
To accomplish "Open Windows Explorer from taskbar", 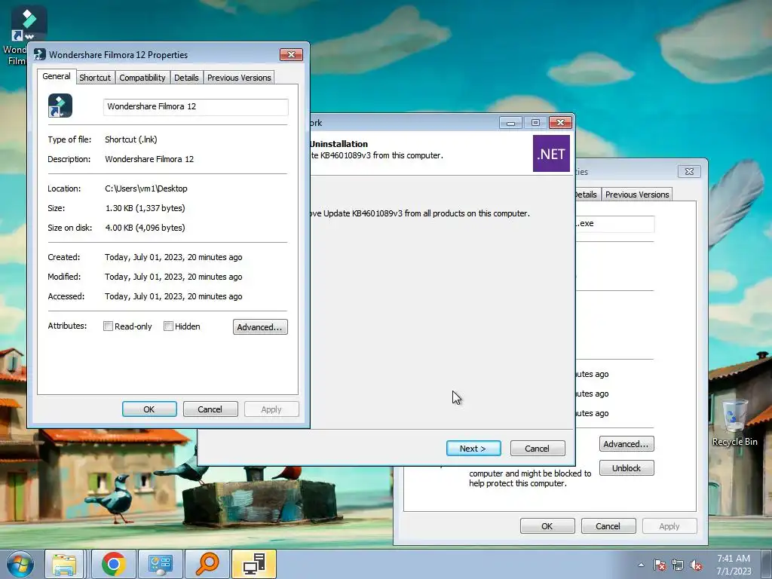I will (64, 564).
